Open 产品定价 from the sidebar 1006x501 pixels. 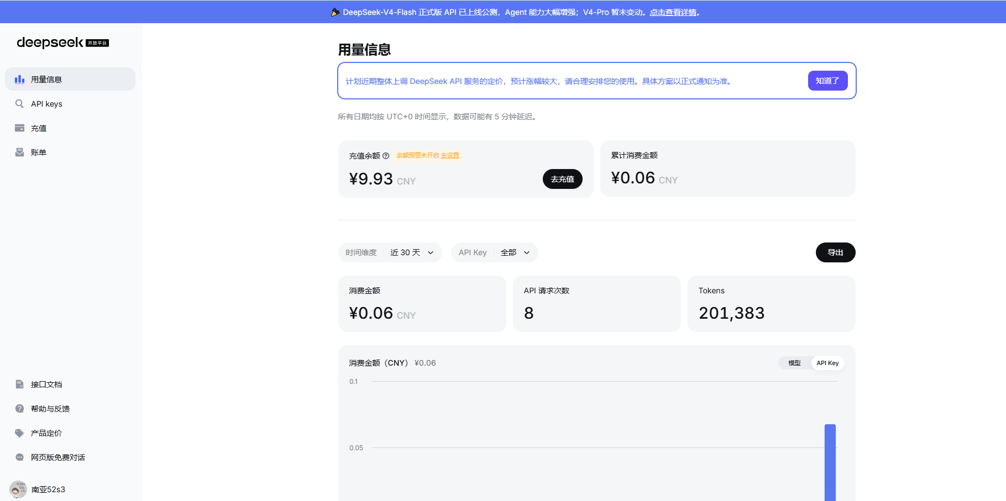(70, 433)
